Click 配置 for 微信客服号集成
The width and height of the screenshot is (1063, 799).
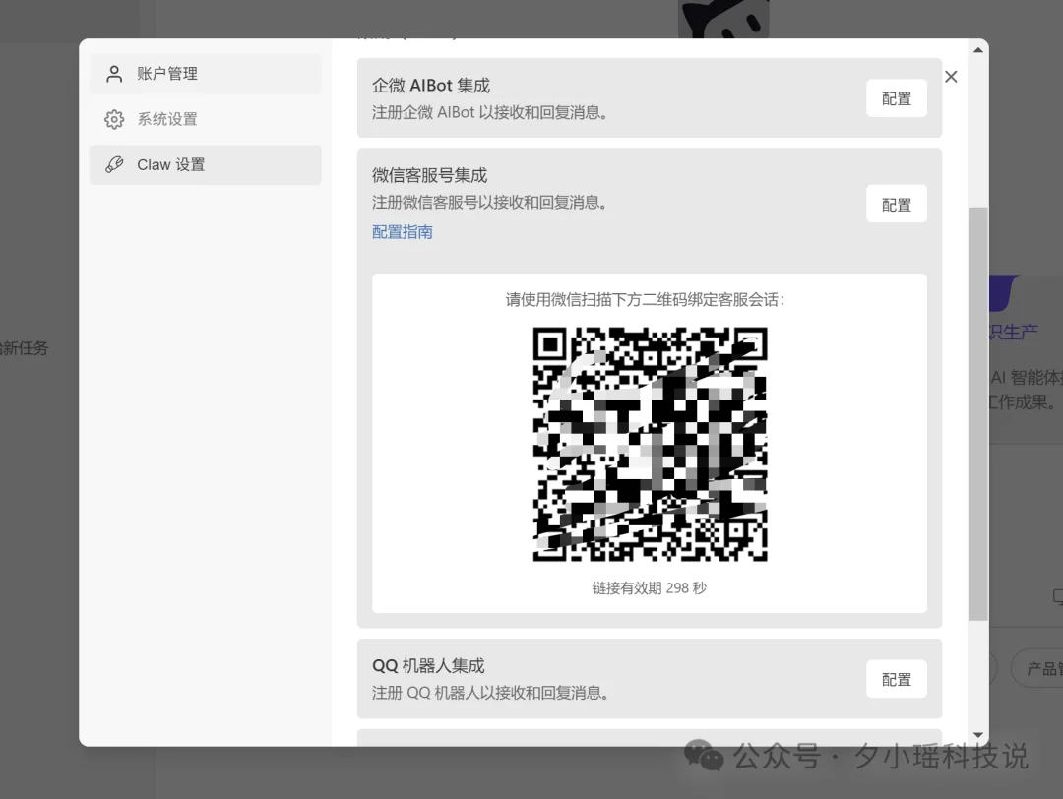tap(896, 204)
